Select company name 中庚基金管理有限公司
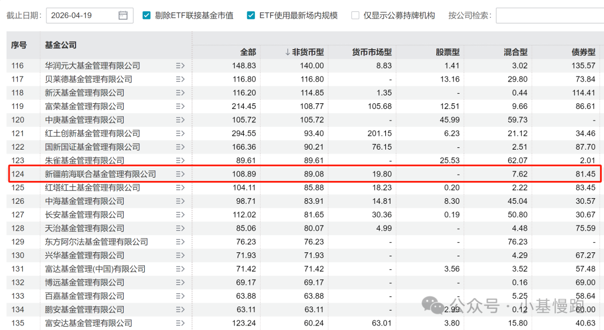 pos(84,120)
